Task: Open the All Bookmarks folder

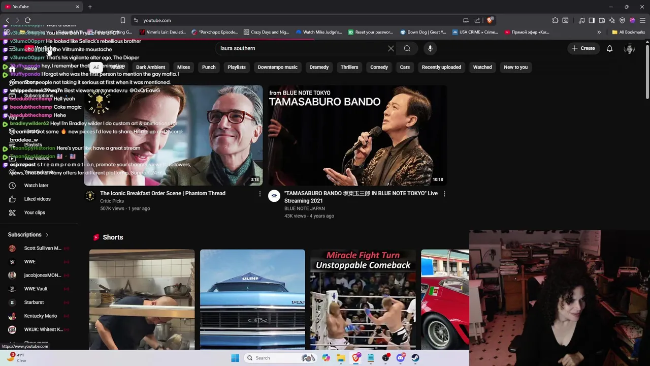Action: pyautogui.click(x=629, y=32)
